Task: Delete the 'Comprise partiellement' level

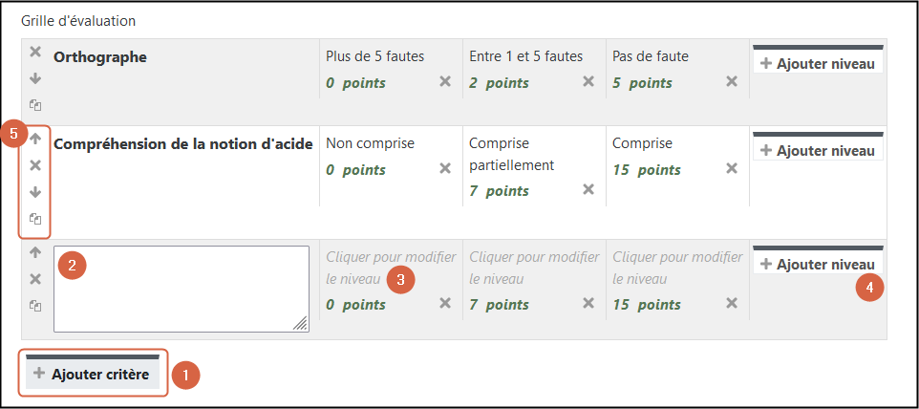Action: pyautogui.click(x=588, y=190)
